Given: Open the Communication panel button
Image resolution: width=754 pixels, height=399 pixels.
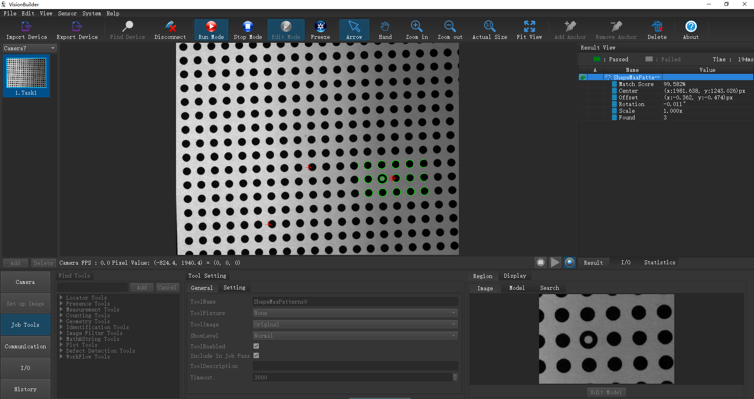Looking at the screenshot, I should 26,346.
